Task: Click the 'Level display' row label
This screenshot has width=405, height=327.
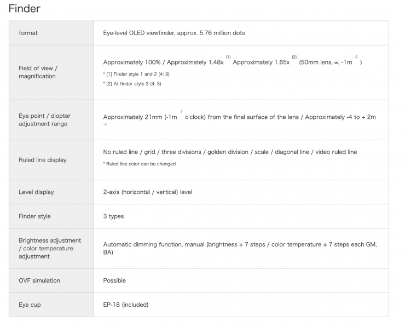Action: (36, 192)
